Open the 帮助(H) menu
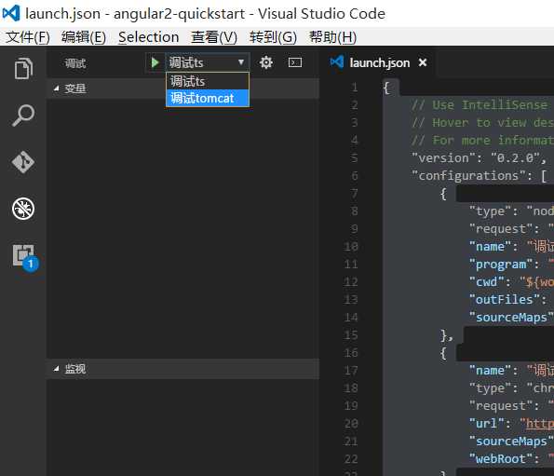 point(332,37)
